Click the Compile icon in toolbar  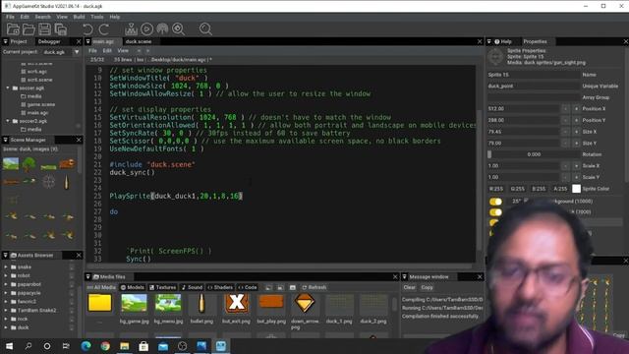131,29
